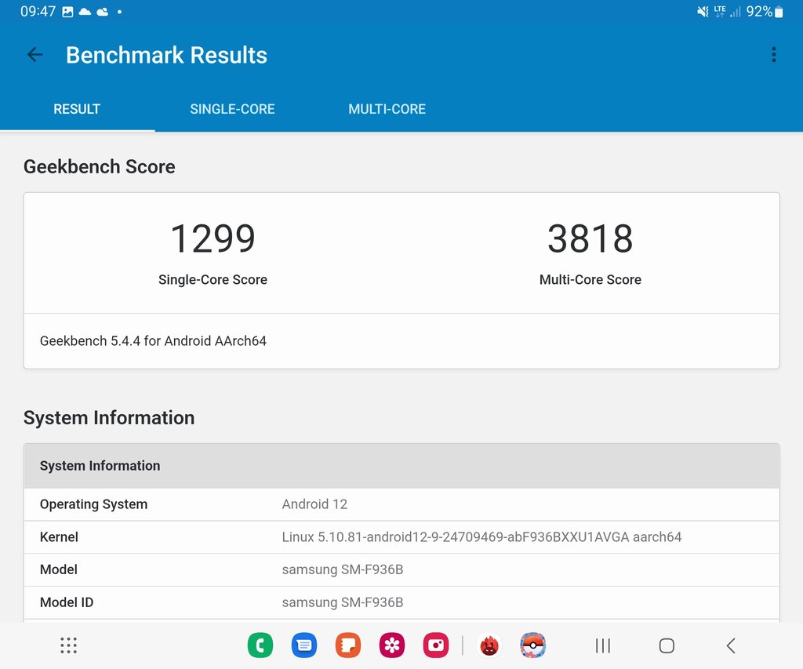The width and height of the screenshot is (803, 669).
Task: Select the Kernel information row
Action: (401, 537)
